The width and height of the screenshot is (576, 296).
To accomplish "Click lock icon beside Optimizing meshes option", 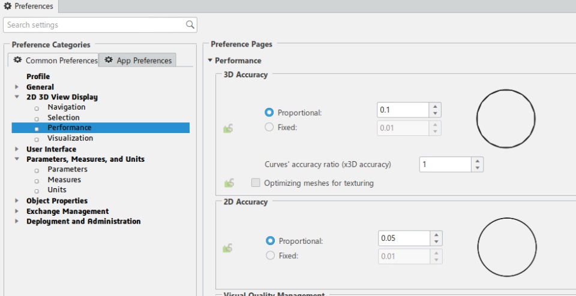I will [228, 183].
